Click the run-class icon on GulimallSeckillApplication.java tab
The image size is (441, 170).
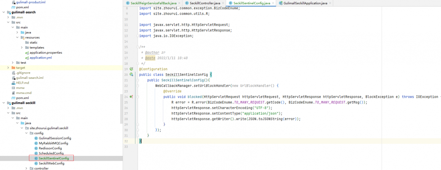(x=281, y=3)
